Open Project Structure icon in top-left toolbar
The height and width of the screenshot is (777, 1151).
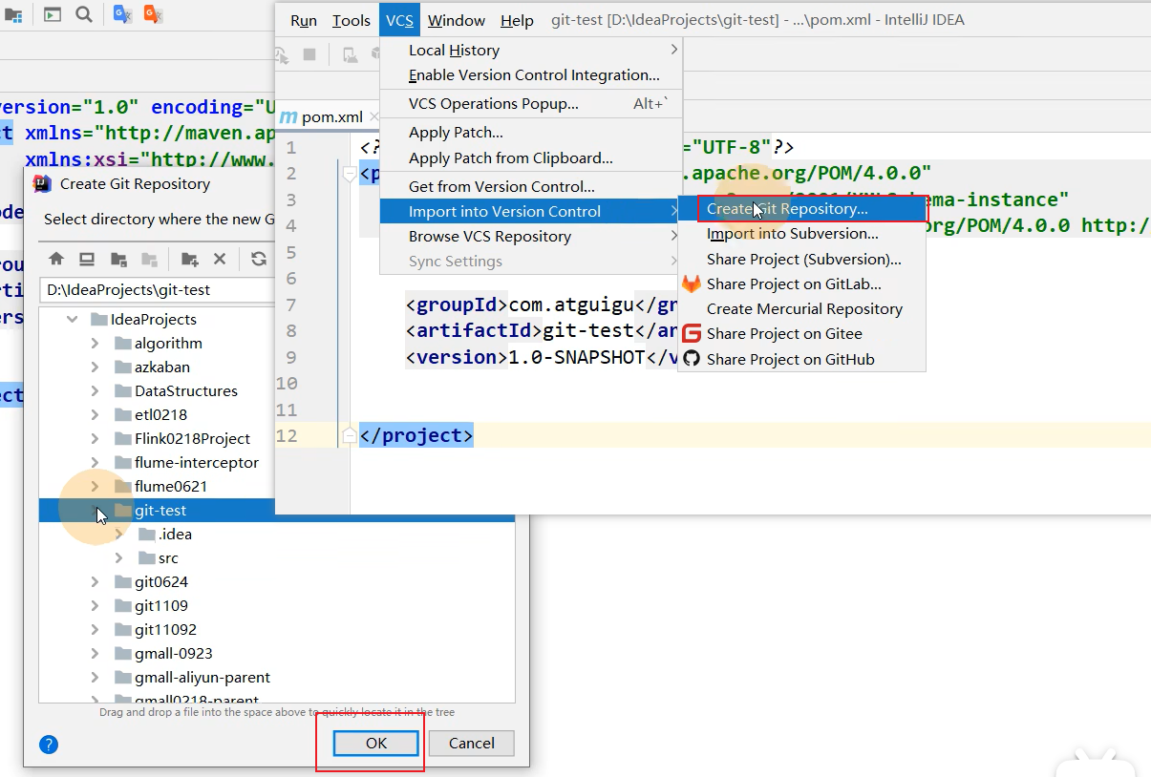[12, 14]
